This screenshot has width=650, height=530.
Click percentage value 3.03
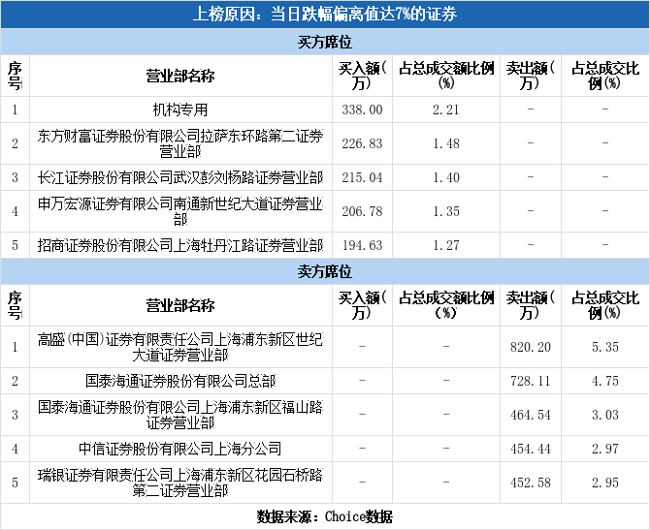click(604, 415)
